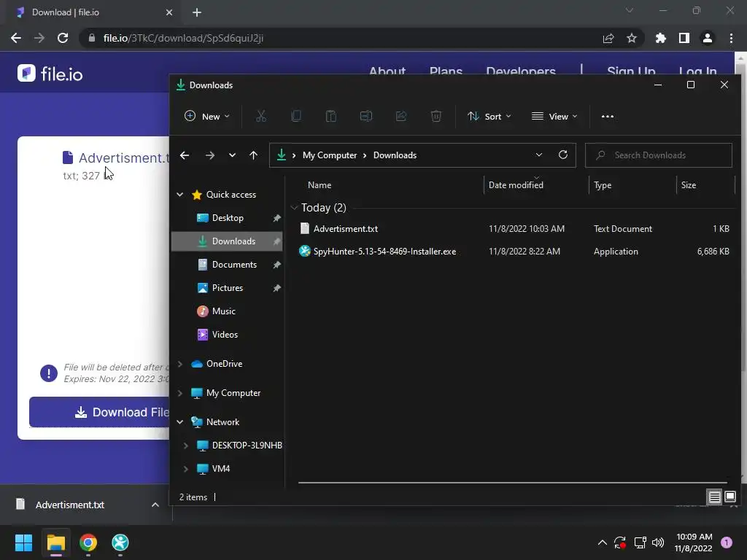This screenshot has height=560, width=747.
Task: Select Documents in Quick access
Action: click(228, 264)
